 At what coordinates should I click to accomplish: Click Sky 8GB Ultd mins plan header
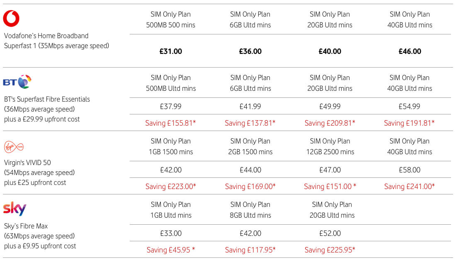[x=250, y=210]
